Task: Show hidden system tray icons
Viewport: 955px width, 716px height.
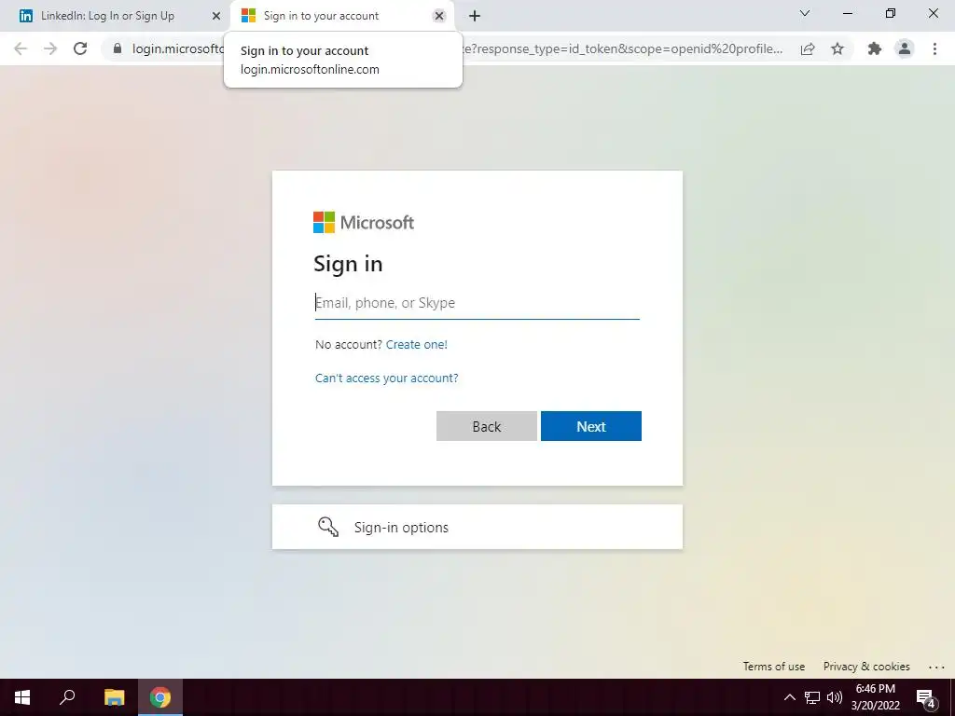Action: pos(789,697)
